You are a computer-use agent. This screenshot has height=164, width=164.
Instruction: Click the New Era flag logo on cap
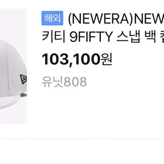point(23,80)
